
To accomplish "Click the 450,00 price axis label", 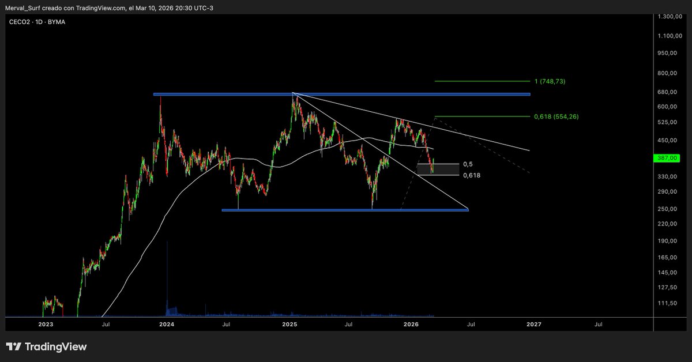I will coord(667,140).
